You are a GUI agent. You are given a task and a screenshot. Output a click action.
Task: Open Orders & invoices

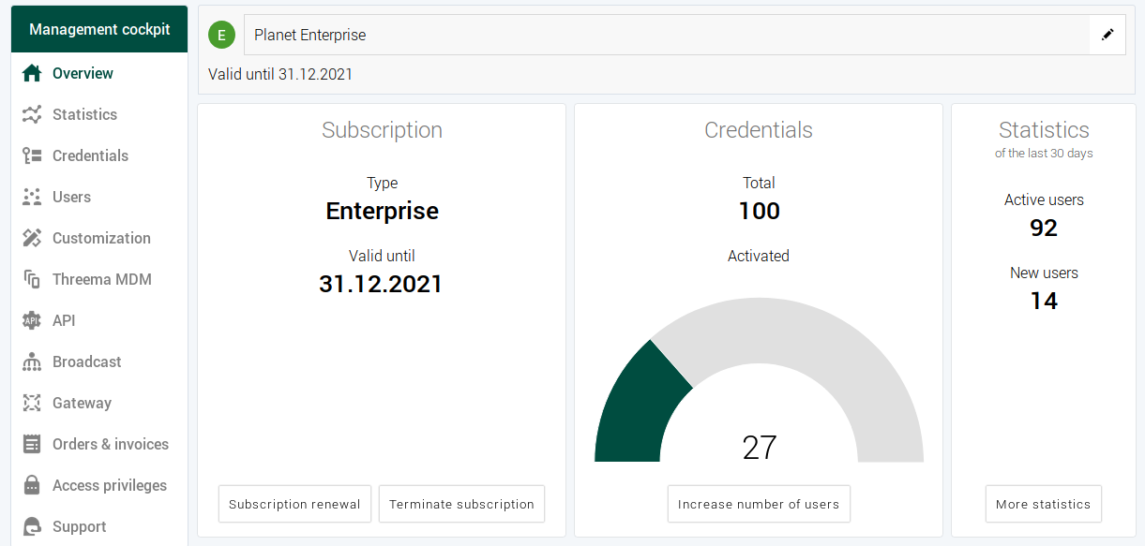99,444
